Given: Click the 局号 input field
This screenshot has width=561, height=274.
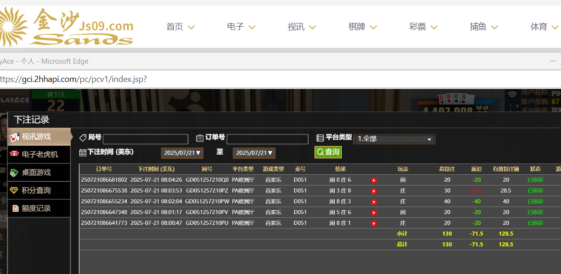Looking at the screenshot, I should (146, 139).
